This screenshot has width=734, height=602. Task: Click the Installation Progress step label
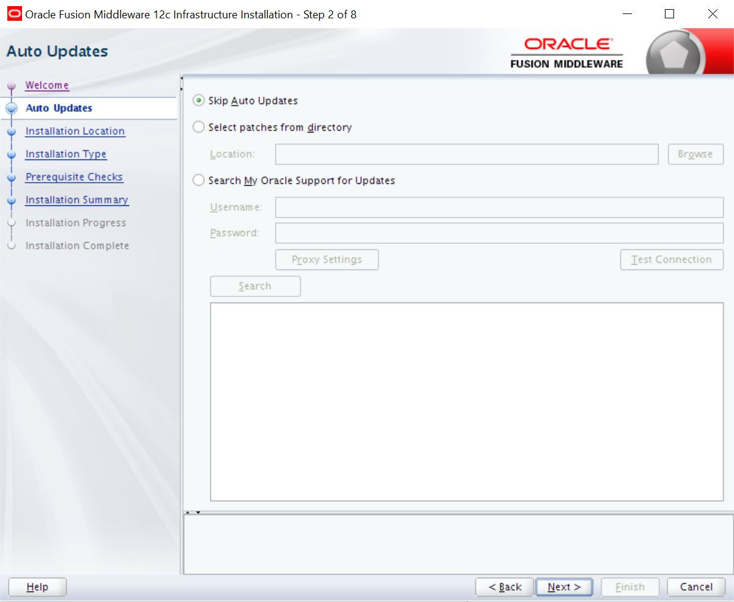tap(76, 222)
